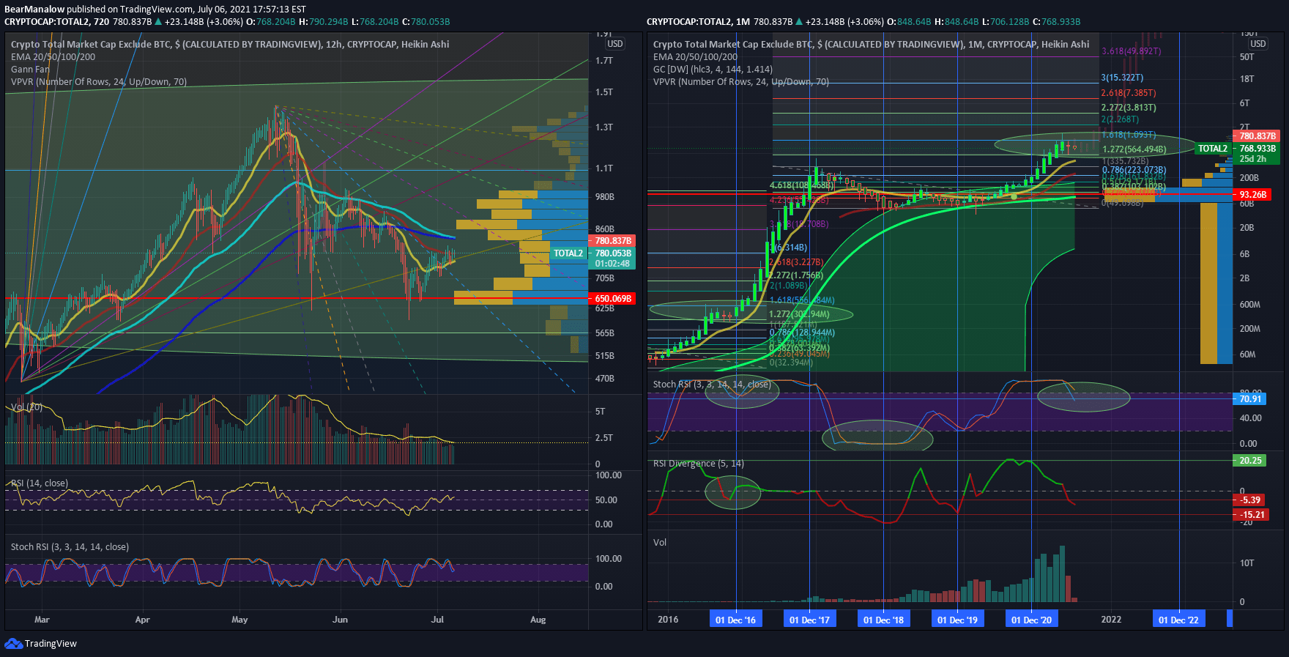Image resolution: width=1289 pixels, height=657 pixels.
Task: Click the 01:02:48 countdown tag
Action: [x=612, y=264]
